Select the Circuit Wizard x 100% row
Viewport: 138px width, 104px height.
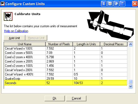66,48
